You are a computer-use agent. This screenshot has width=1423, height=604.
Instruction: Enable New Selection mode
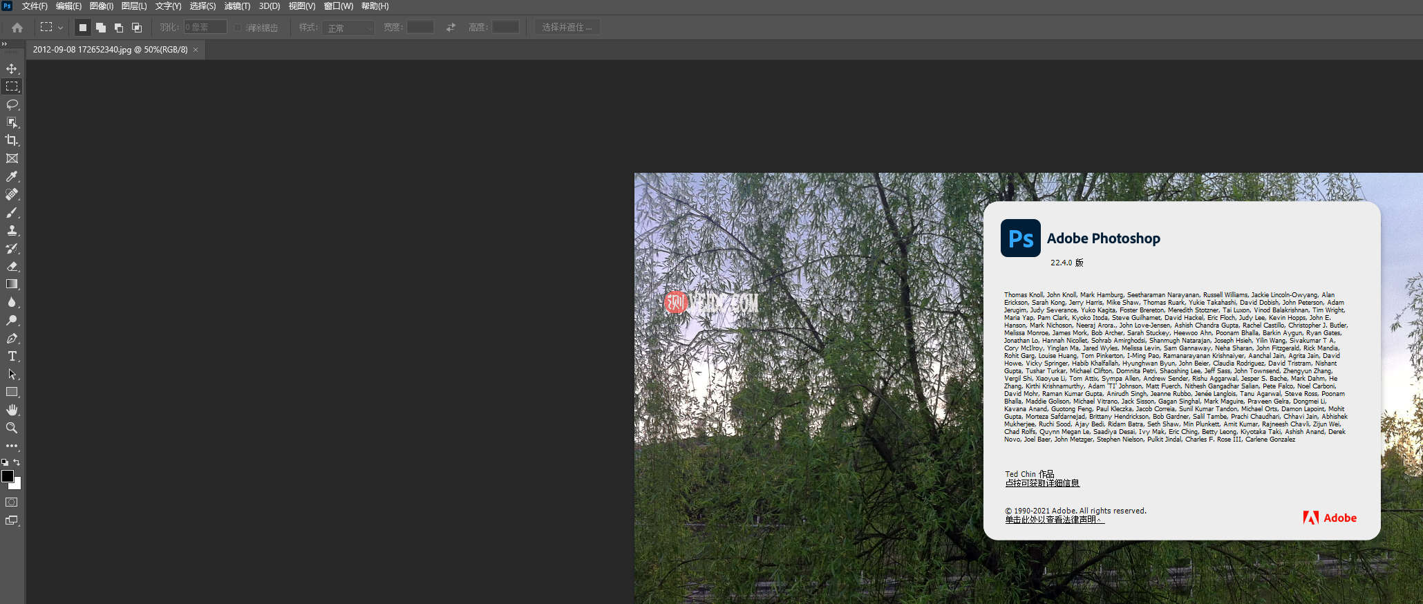tap(83, 28)
